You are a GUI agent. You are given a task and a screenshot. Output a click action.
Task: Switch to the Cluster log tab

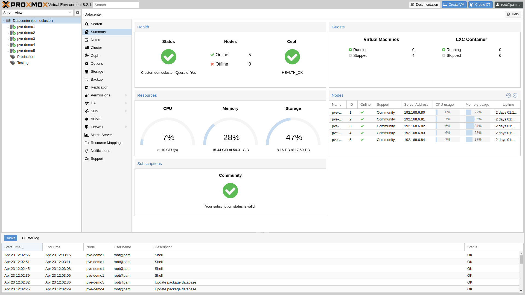pos(30,238)
